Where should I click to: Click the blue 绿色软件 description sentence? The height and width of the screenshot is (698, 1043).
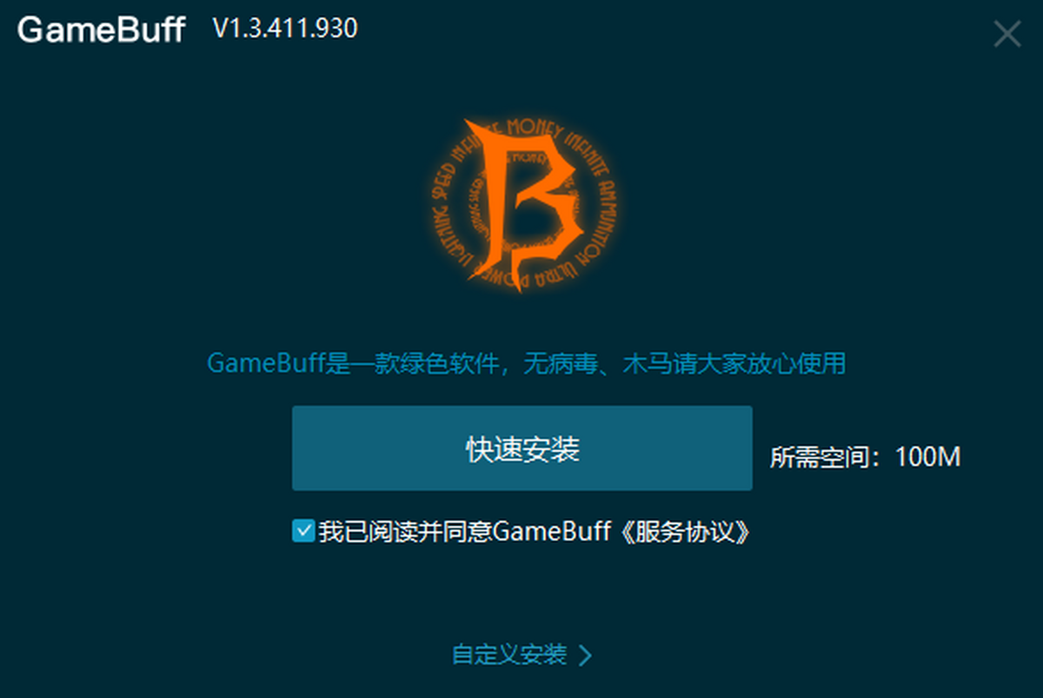[x=526, y=362]
